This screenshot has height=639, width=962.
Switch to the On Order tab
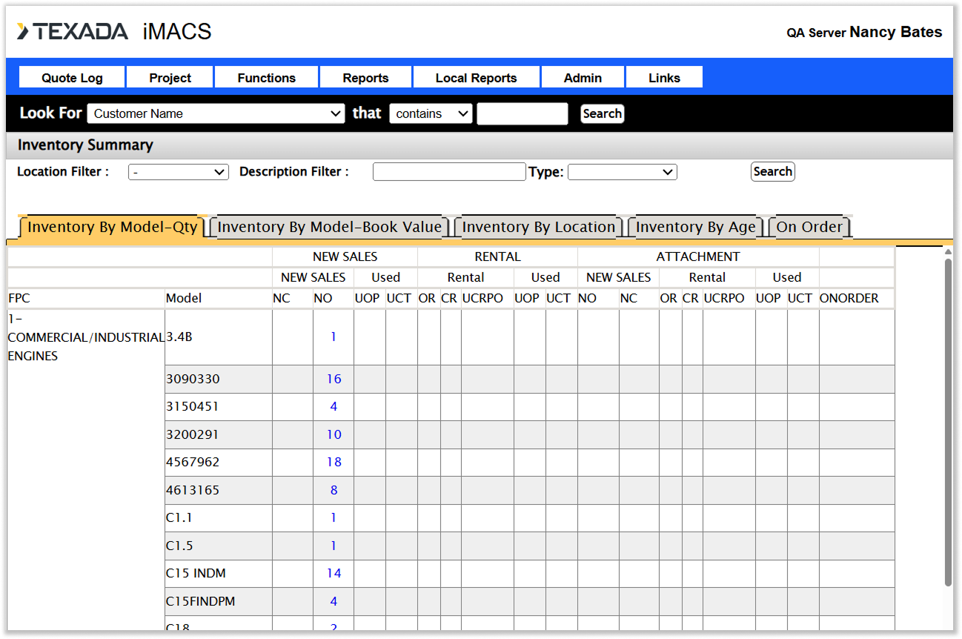(x=809, y=228)
